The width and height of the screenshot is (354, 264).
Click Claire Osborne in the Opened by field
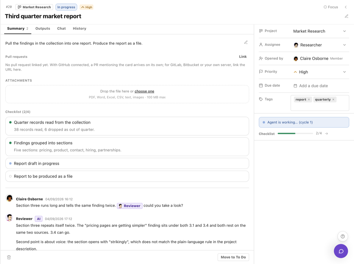(314, 59)
